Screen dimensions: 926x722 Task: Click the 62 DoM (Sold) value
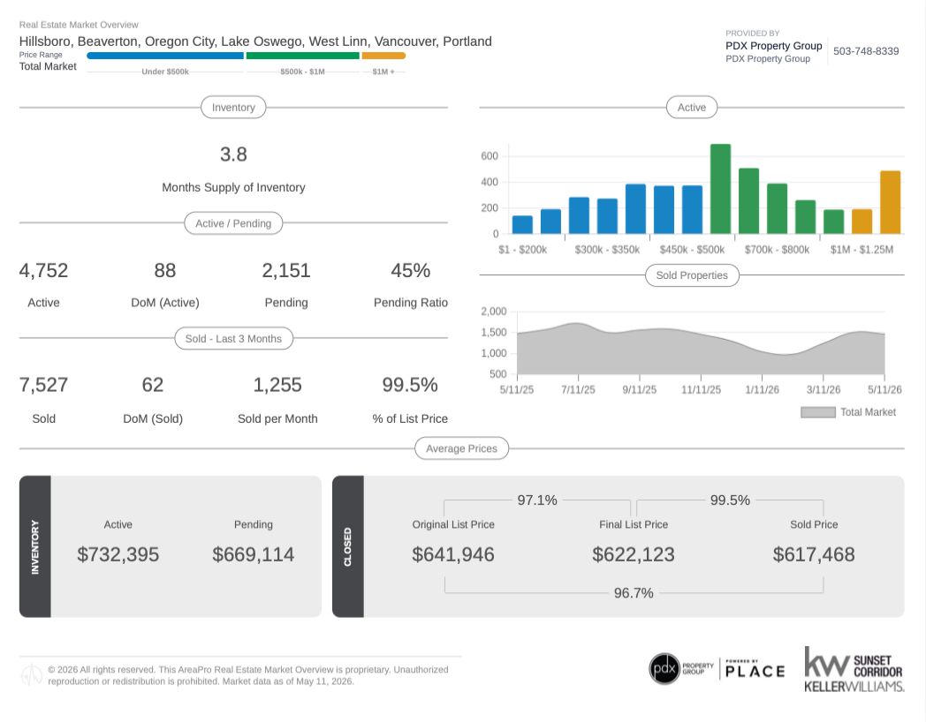click(x=152, y=385)
